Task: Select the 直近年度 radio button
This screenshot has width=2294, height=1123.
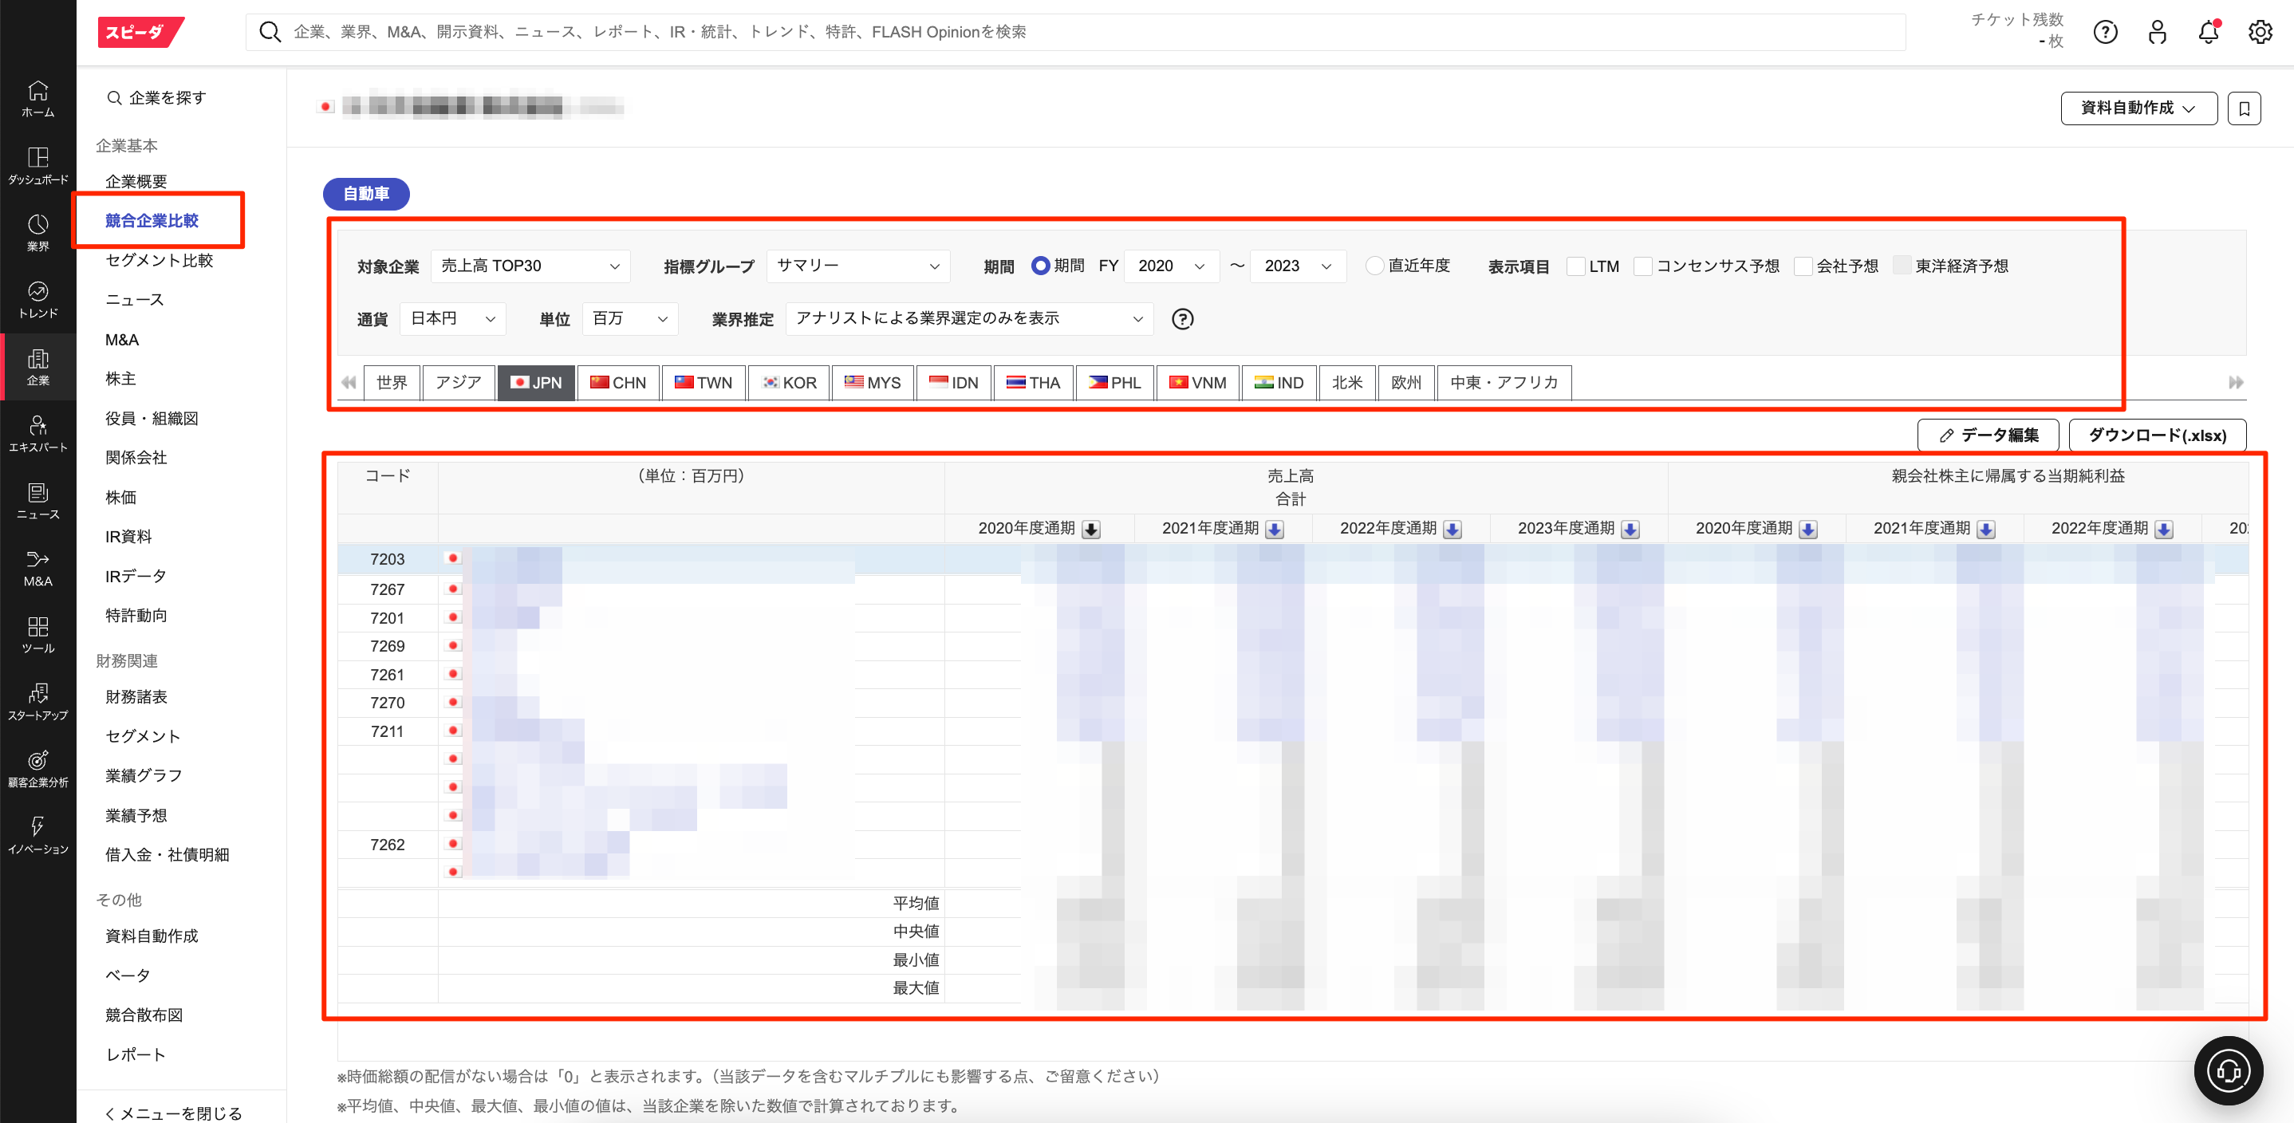Action: (1374, 266)
